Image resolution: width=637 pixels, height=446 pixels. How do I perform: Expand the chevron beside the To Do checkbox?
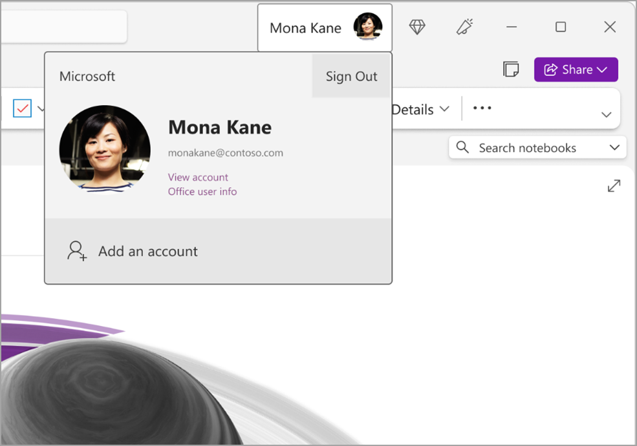pos(40,108)
